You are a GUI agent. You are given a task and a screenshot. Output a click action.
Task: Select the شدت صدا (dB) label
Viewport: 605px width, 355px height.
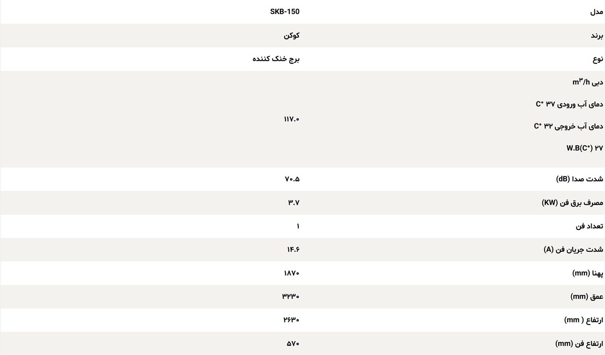tap(580, 179)
